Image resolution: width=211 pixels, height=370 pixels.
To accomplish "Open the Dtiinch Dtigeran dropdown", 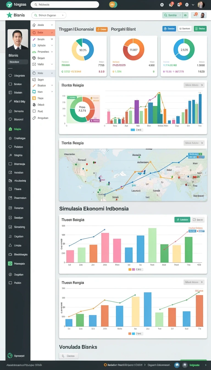I will click(49, 15).
